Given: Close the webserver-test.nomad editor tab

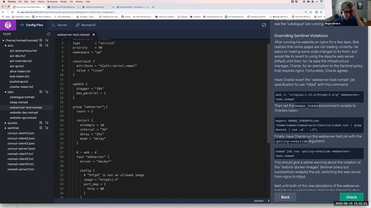Looking at the screenshot, I should click(94, 35).
